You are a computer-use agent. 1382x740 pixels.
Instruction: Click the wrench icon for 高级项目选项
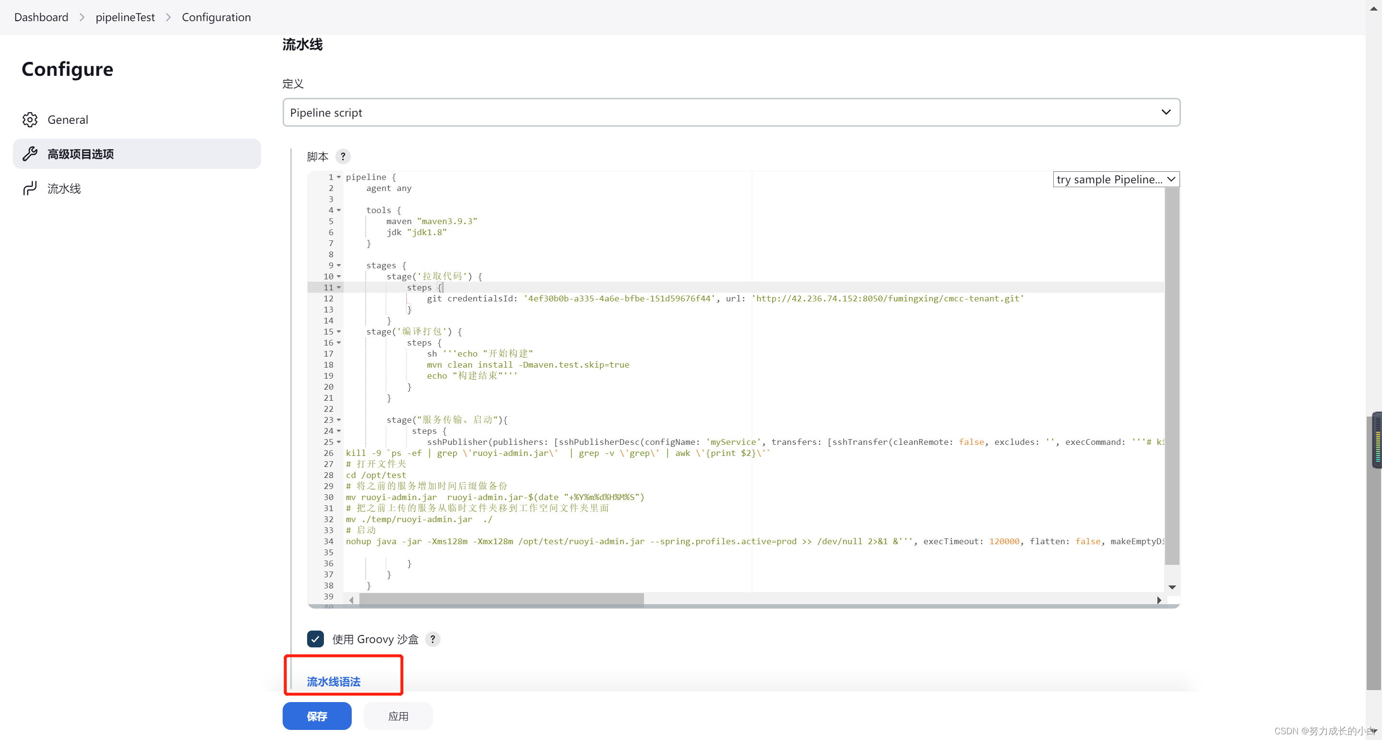(30, 154)
